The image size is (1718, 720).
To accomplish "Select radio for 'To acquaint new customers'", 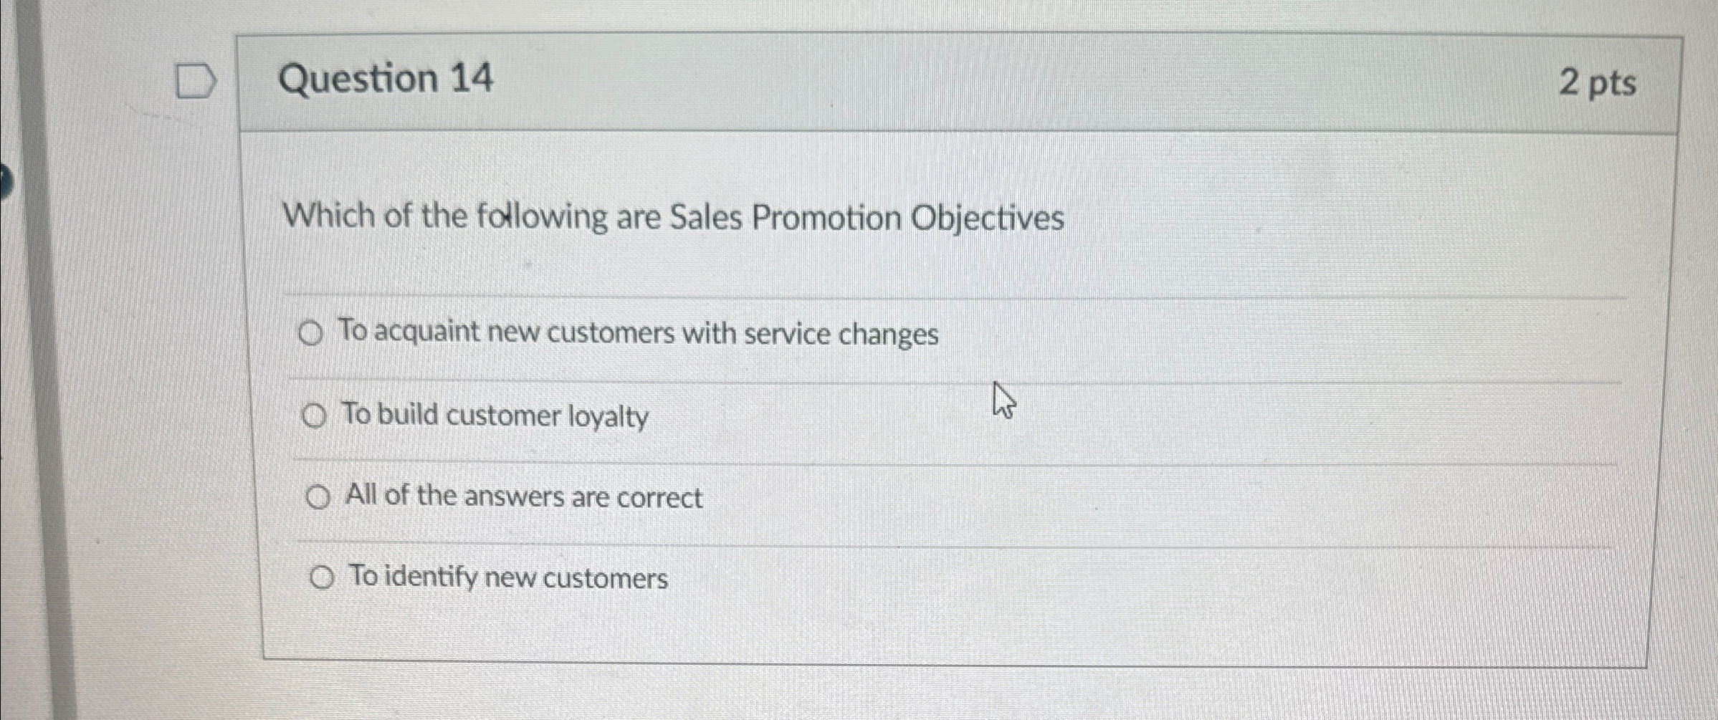I will pos(310,333).
